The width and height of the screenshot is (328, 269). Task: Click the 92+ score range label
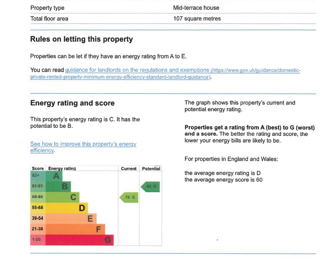[35, 175]
